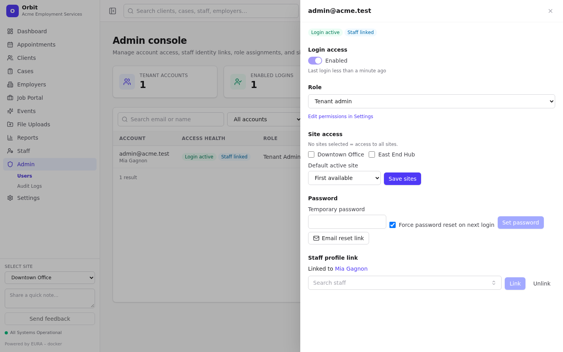Click the Email reset link button

[x=339, y=238]
